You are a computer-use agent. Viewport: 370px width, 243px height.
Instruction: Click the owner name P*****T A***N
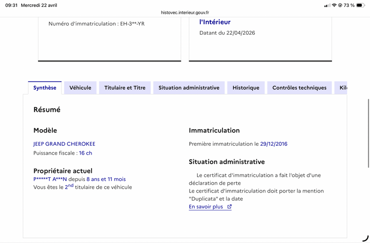click(50, 179)
